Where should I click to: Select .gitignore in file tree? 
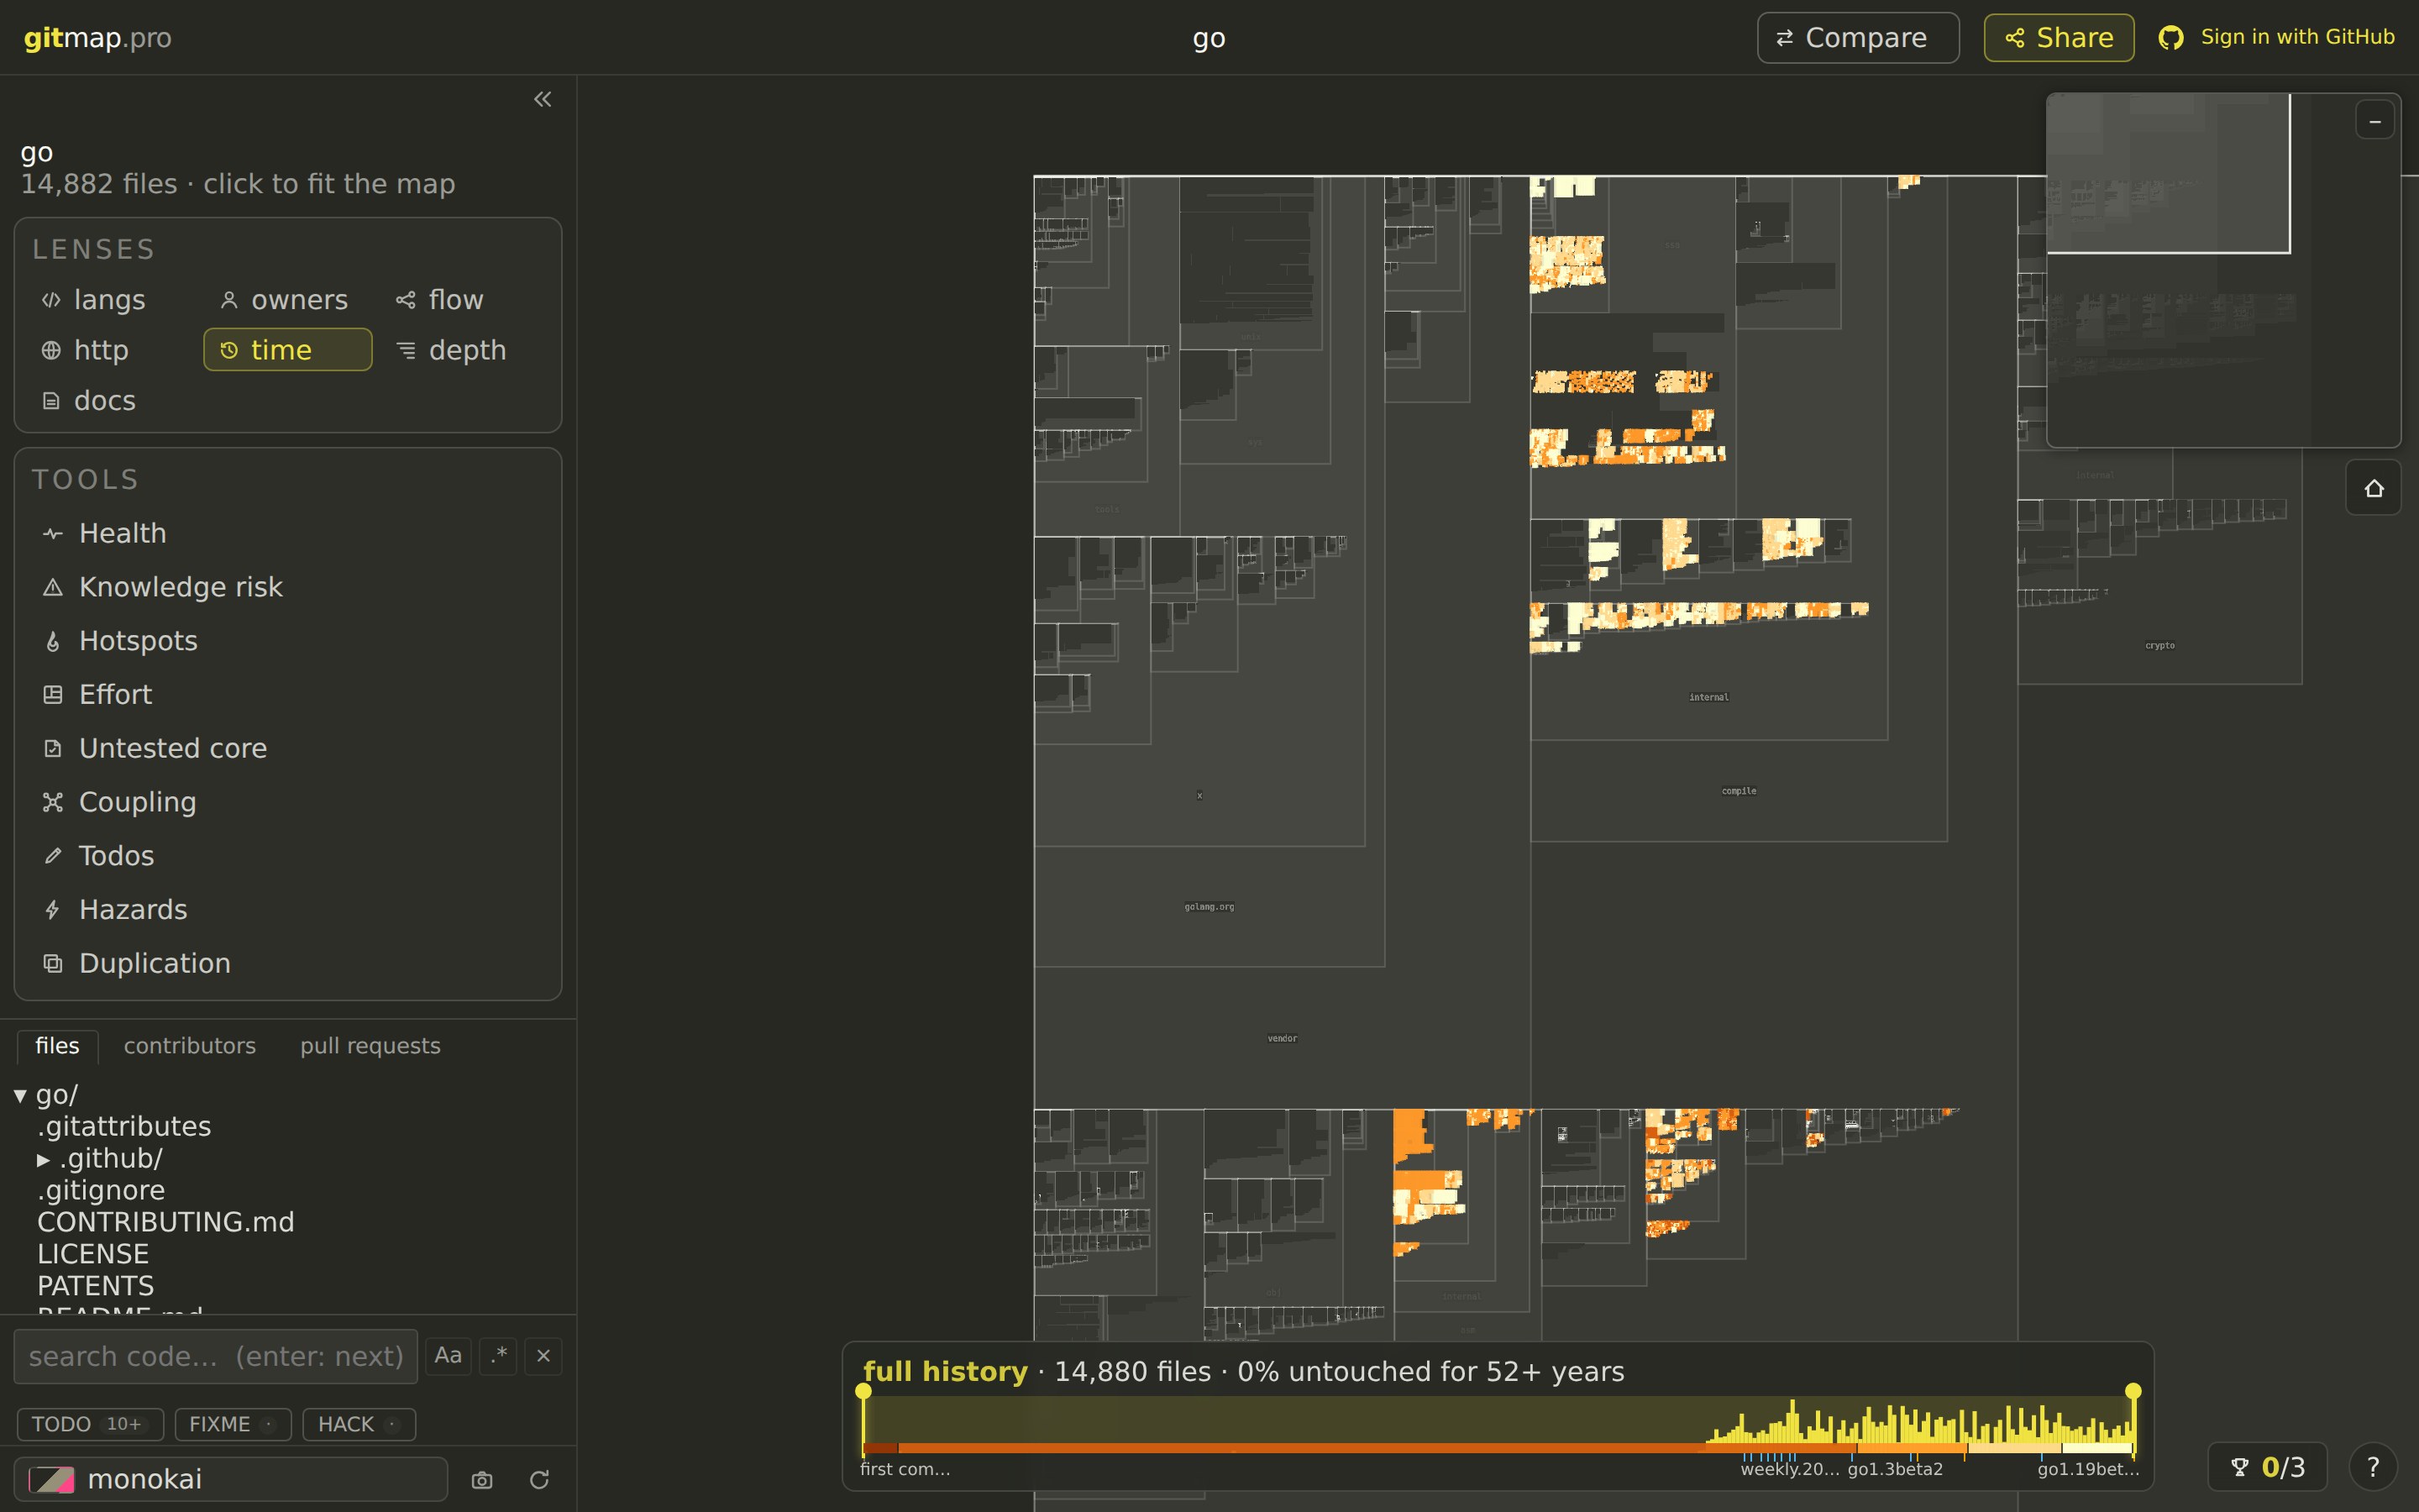[101, 1191]
